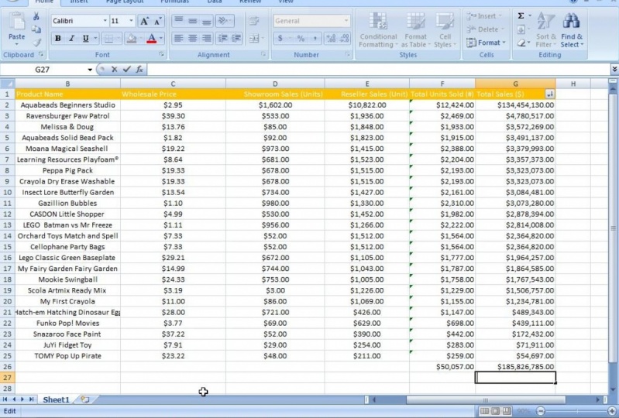Select the Format Painter brush icon
This screenshot has width=619, height=418.
click(36, 43)
